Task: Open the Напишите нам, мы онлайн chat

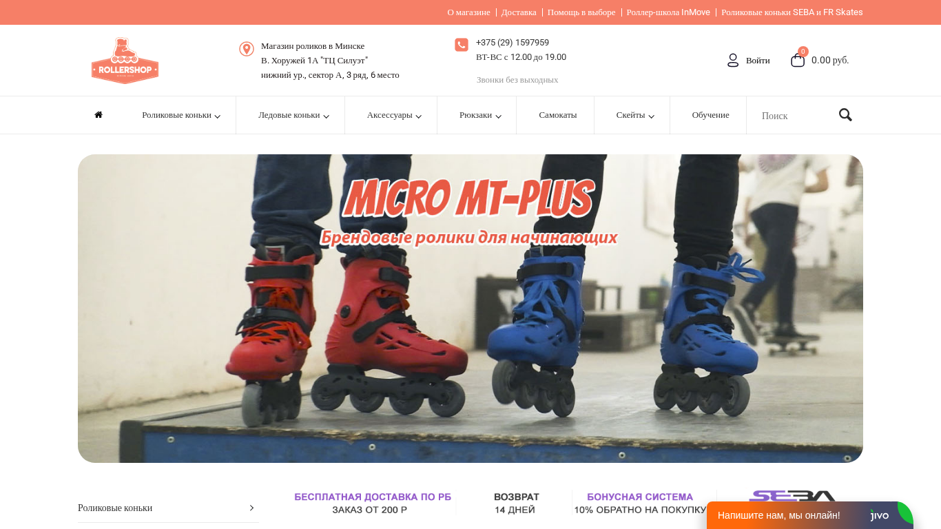Action: point(779,515)
